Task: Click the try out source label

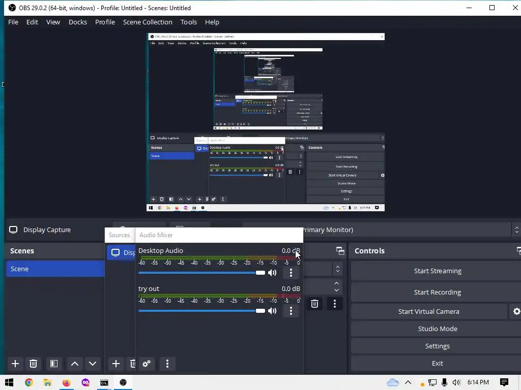Action: click(149, 289)
